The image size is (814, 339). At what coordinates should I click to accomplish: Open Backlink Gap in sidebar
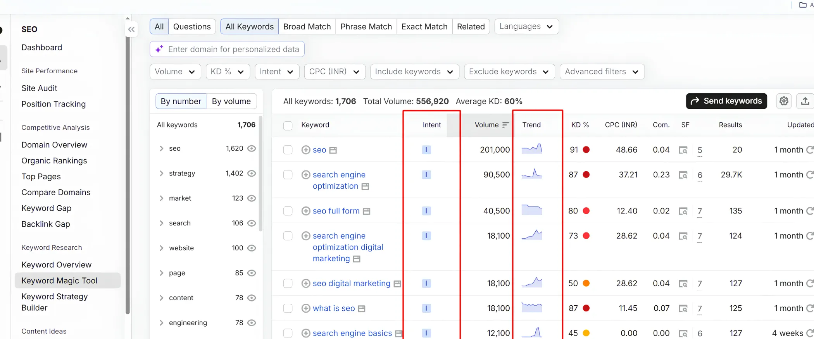pyautogui.click(x=45, y=224)
